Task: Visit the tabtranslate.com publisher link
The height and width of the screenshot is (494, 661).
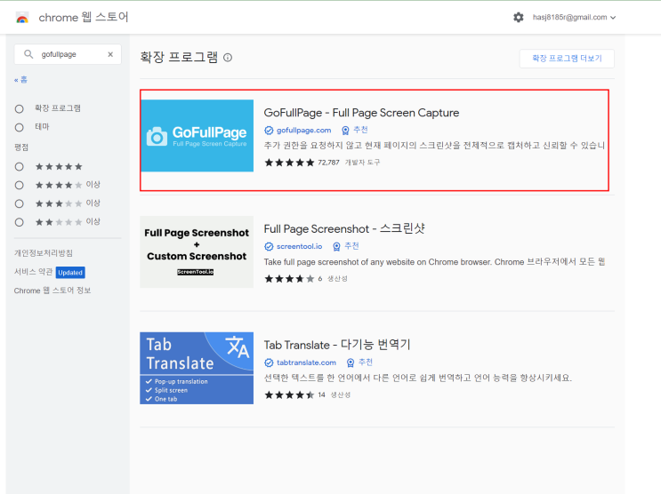Action: (x=306, y=363)
